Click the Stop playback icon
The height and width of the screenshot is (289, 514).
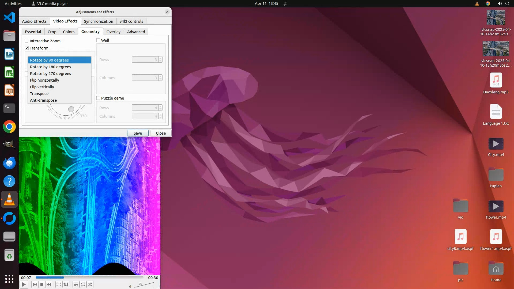42,284
